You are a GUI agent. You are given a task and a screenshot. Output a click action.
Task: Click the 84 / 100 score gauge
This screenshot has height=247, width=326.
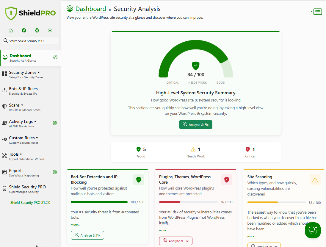pyautogui.click(x=196, y=59)
